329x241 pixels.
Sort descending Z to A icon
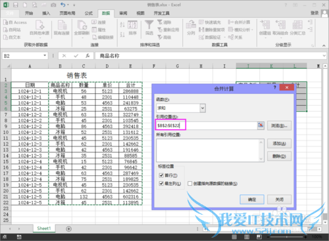(122, 34)
